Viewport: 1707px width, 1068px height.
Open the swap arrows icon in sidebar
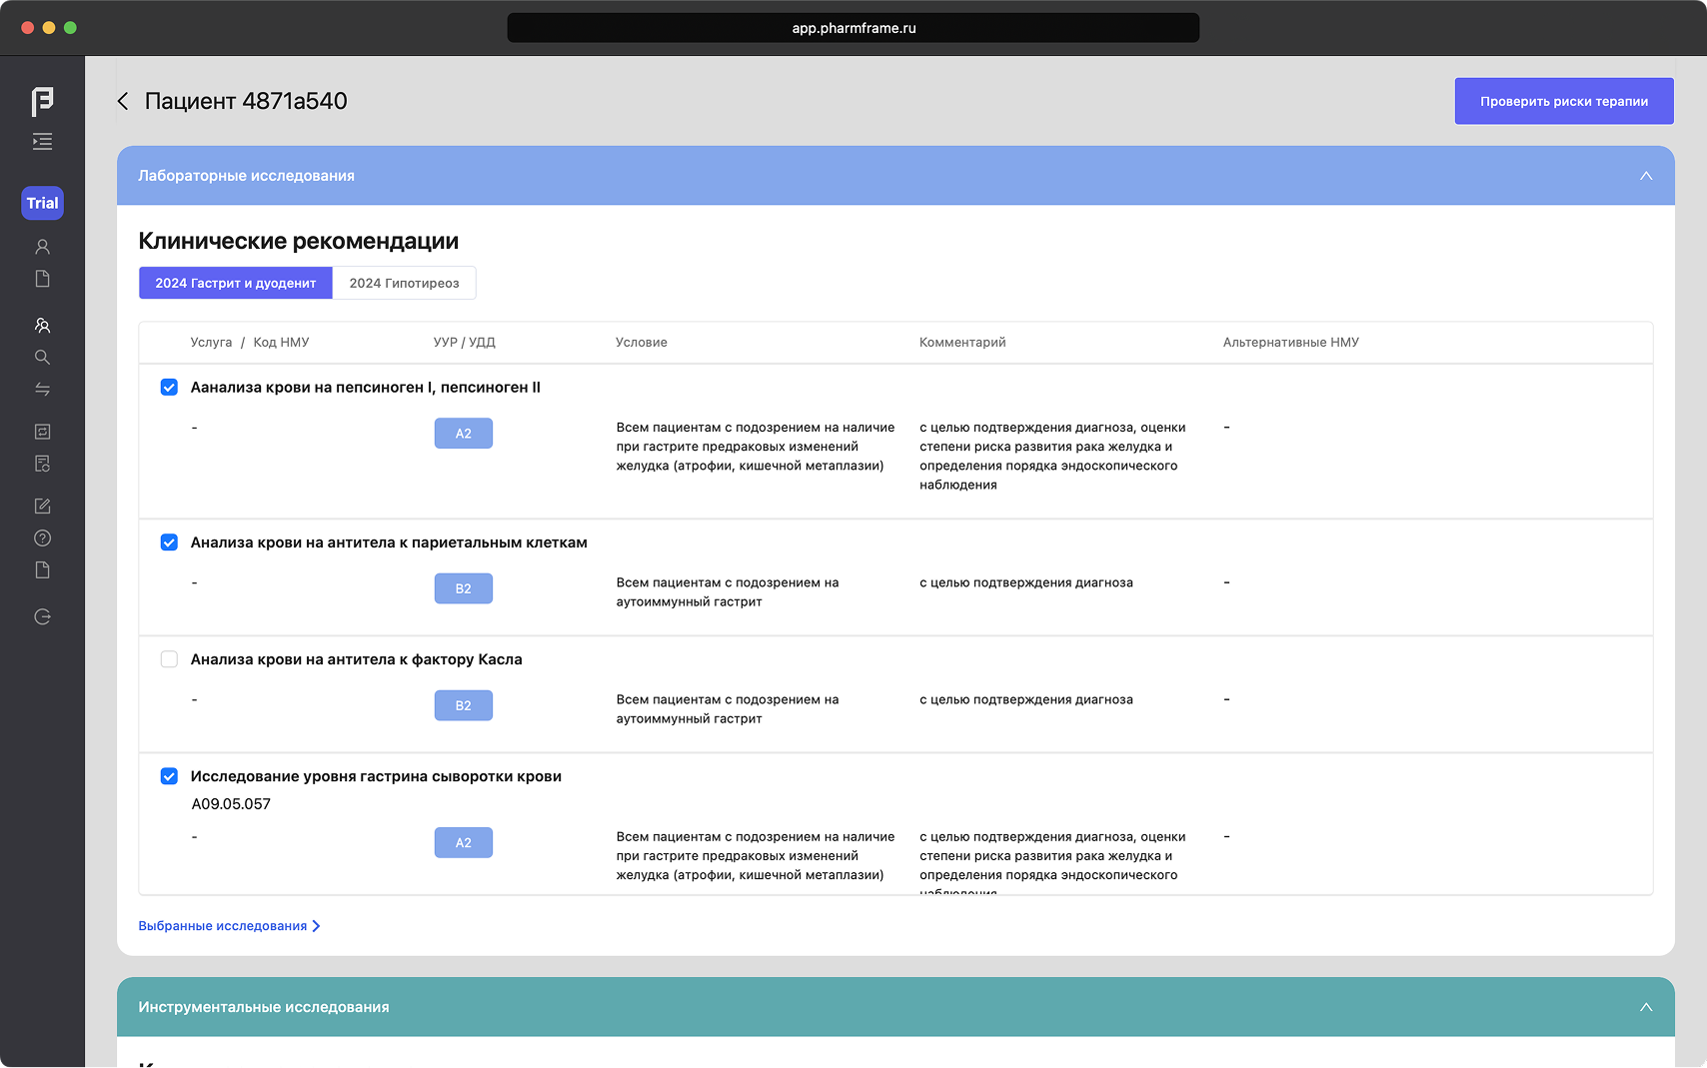[x=42, y=390]
